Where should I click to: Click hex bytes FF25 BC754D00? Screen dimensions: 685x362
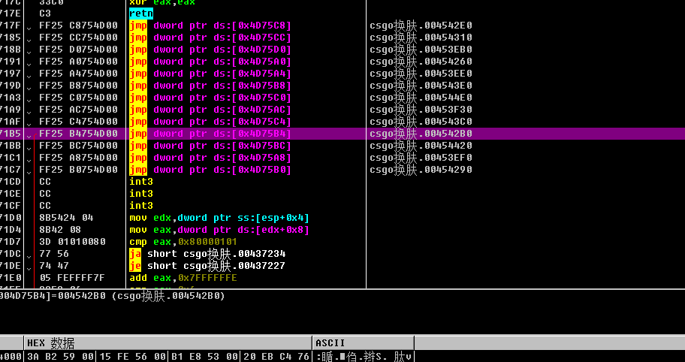point(78,146)
